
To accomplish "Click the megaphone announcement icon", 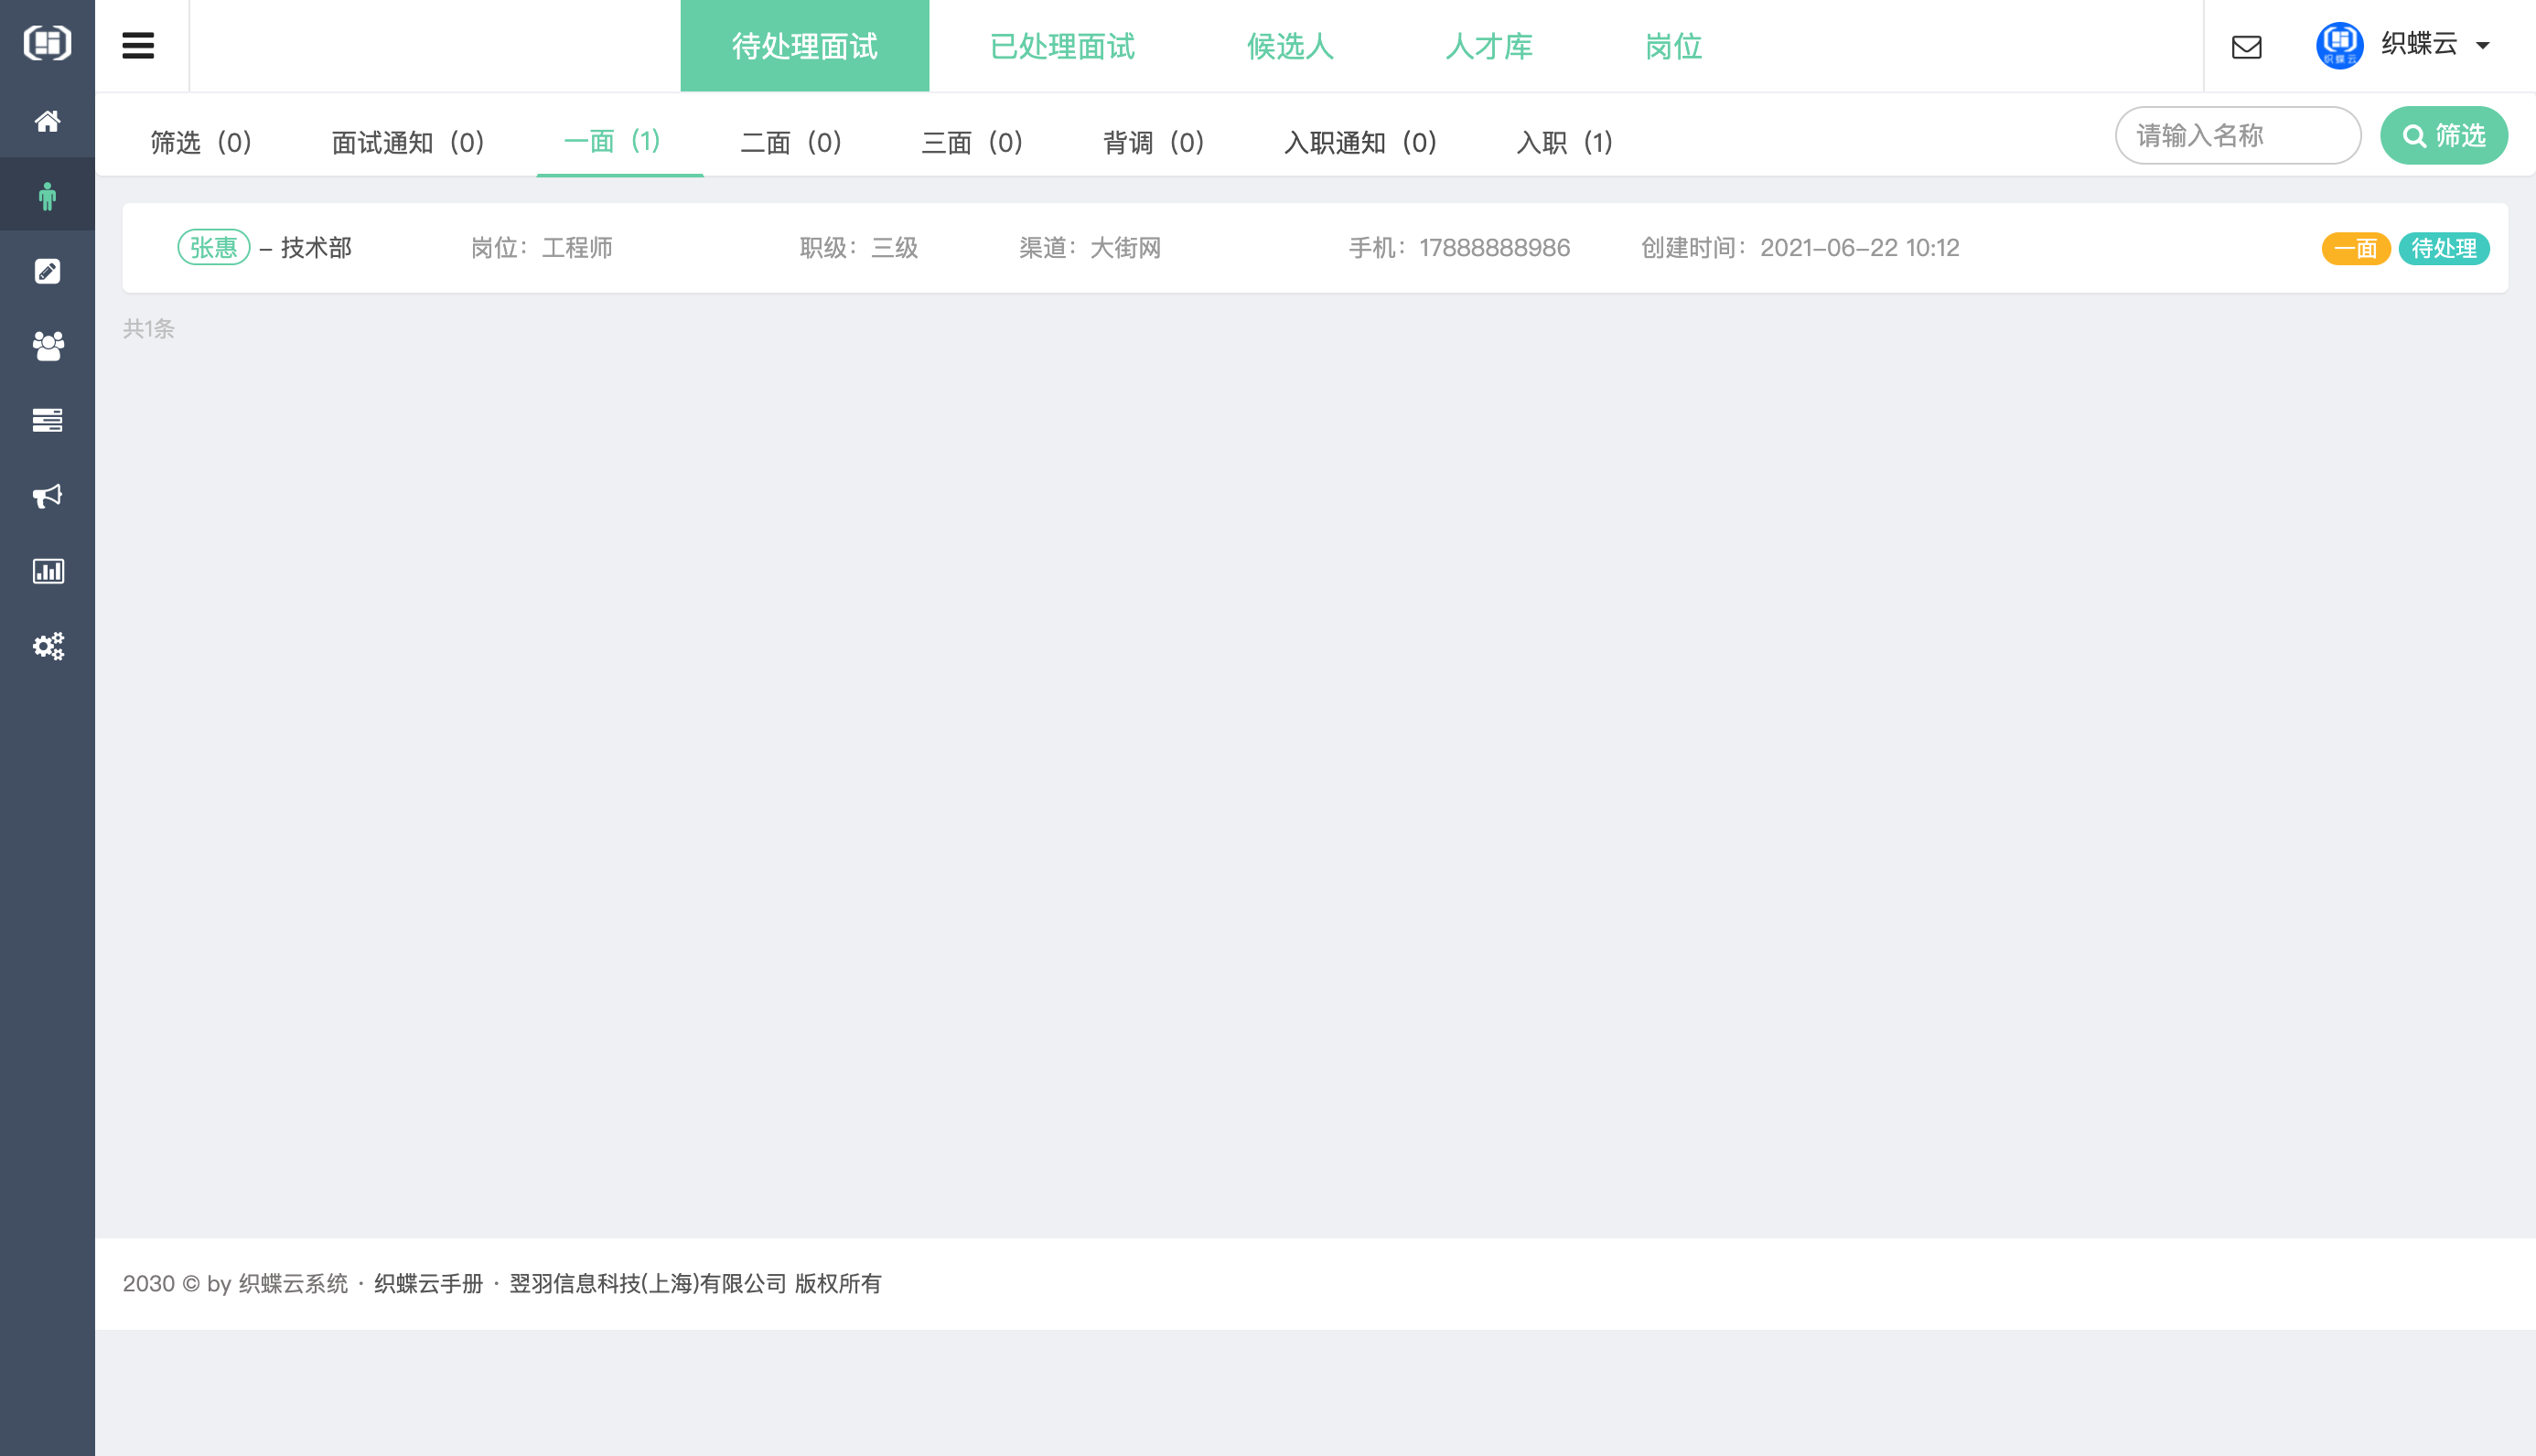I will [x=47, y=496].
